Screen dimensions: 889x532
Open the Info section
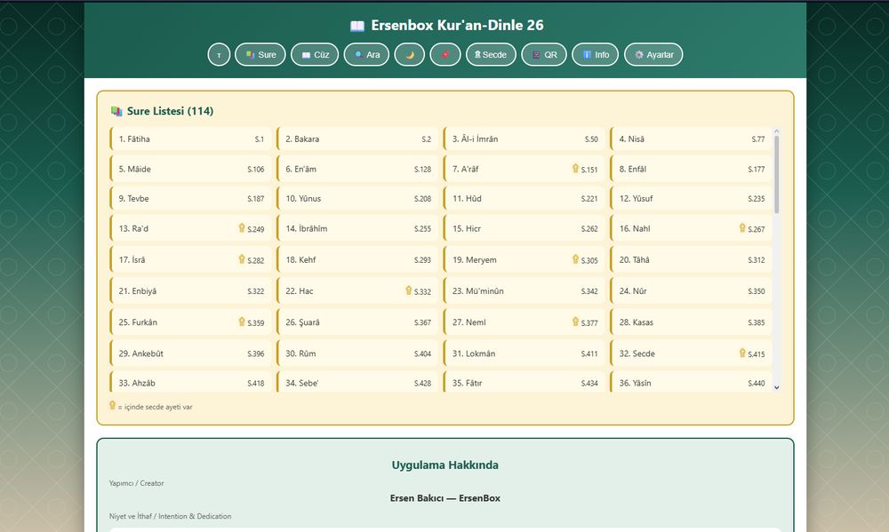tap(595, 55)
